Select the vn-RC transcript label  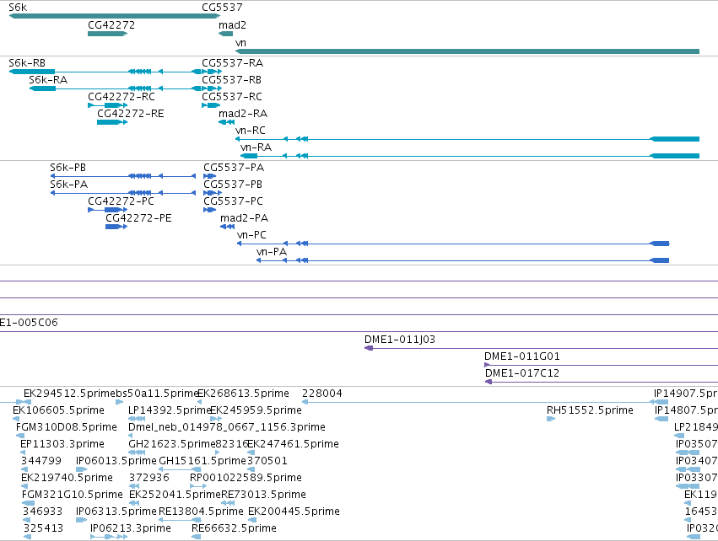point(251,131)
